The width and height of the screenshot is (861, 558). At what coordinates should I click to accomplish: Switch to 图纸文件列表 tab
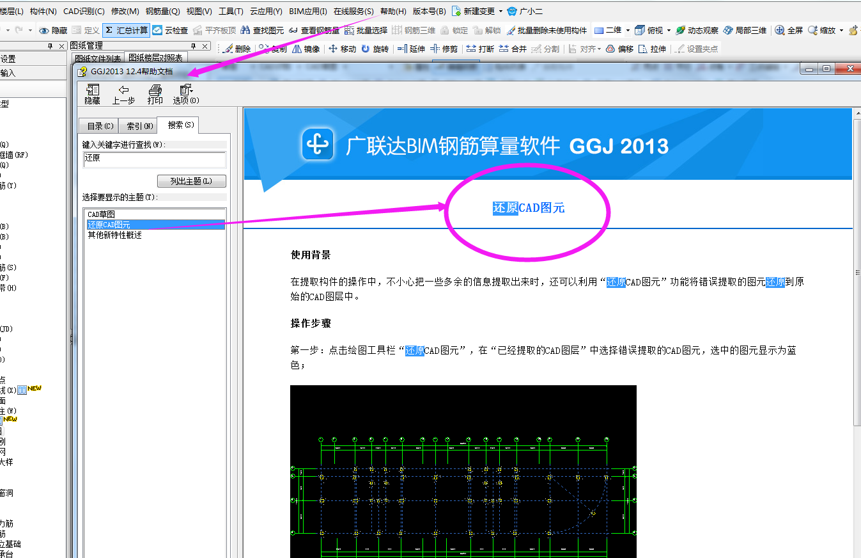click(x=98, y=58)
